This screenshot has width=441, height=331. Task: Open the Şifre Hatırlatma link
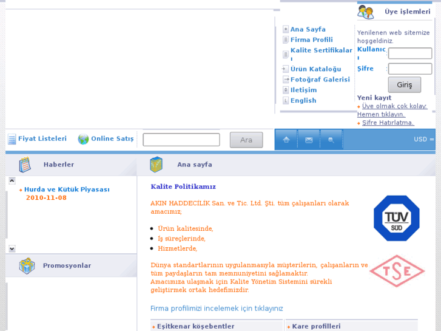tap(388, 123)
